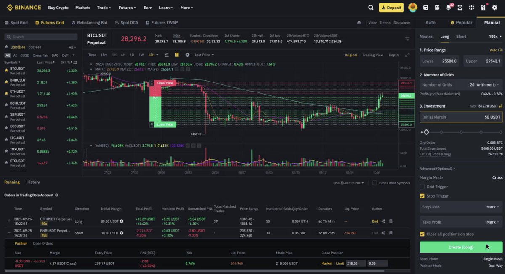505x274 pixels.
Task: Share the ETHUSDT grid order
Action: pyautogui.click(x=383, y=221)
